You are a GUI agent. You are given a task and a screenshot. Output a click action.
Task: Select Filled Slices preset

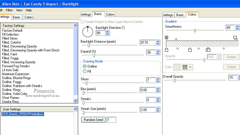pos(10,38)
